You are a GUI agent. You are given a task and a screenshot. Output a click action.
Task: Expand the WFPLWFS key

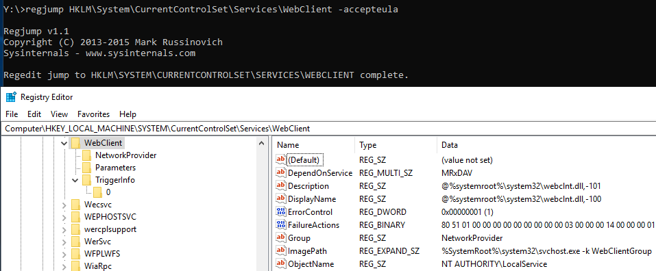click(64, 254)
